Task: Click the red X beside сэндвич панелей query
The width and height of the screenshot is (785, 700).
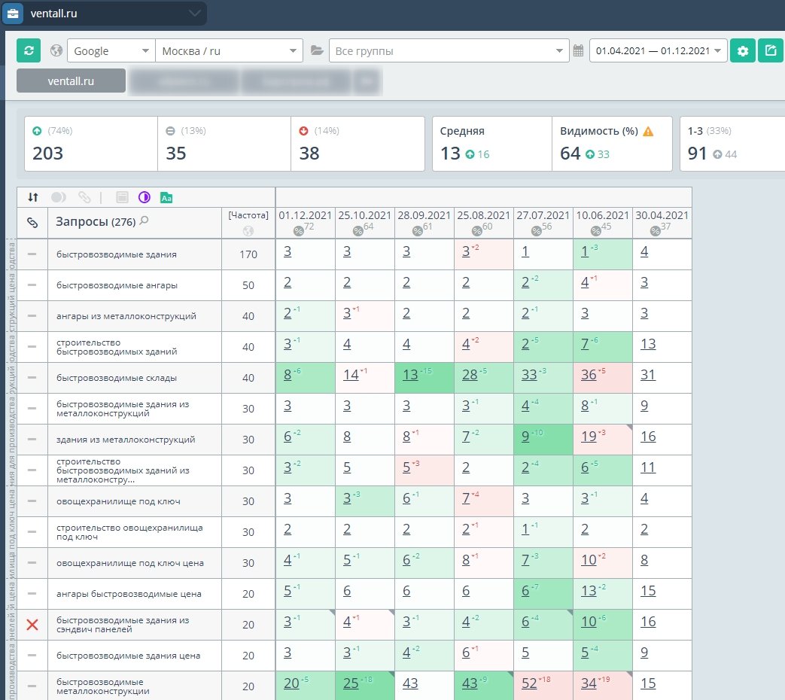Action: click(32, 625)
